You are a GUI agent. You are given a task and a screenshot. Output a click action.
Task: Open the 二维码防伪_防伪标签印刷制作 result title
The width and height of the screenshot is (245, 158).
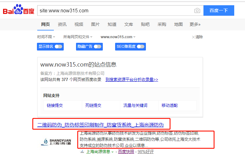click(x=100, y=125)
